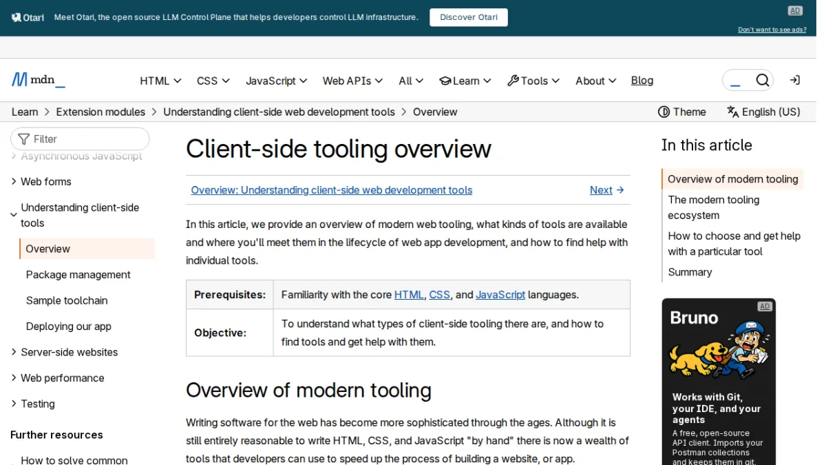Go to Deploying our app in sidebar
The width and height of the screenshot is (826, 465).
(x=68, y=327)
